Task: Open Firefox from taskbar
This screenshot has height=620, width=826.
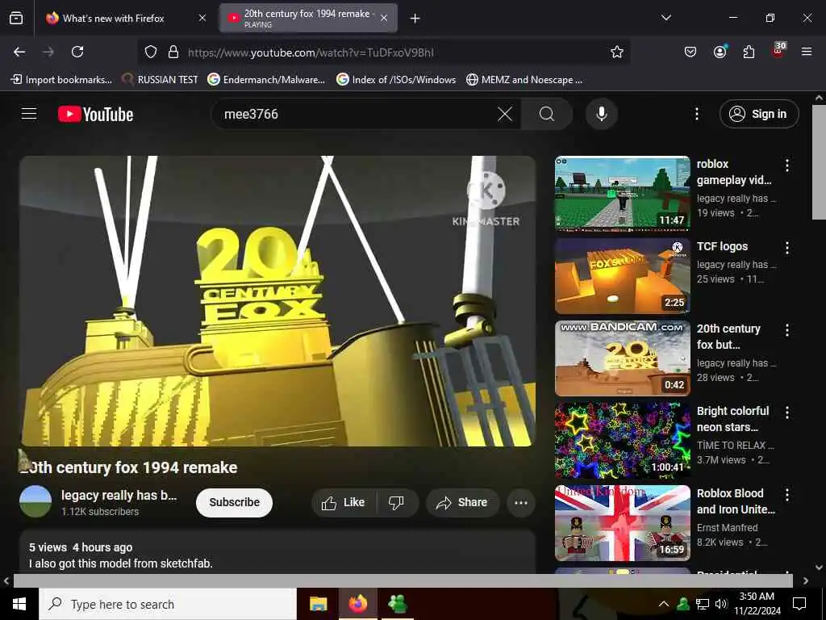Action: click(x=357, y=604)
